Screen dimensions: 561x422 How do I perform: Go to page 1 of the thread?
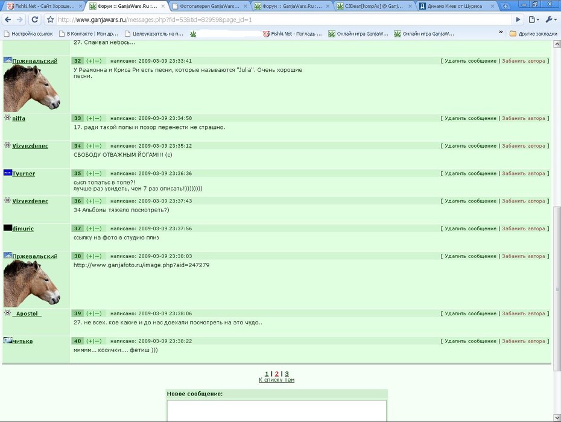[267, 374]
